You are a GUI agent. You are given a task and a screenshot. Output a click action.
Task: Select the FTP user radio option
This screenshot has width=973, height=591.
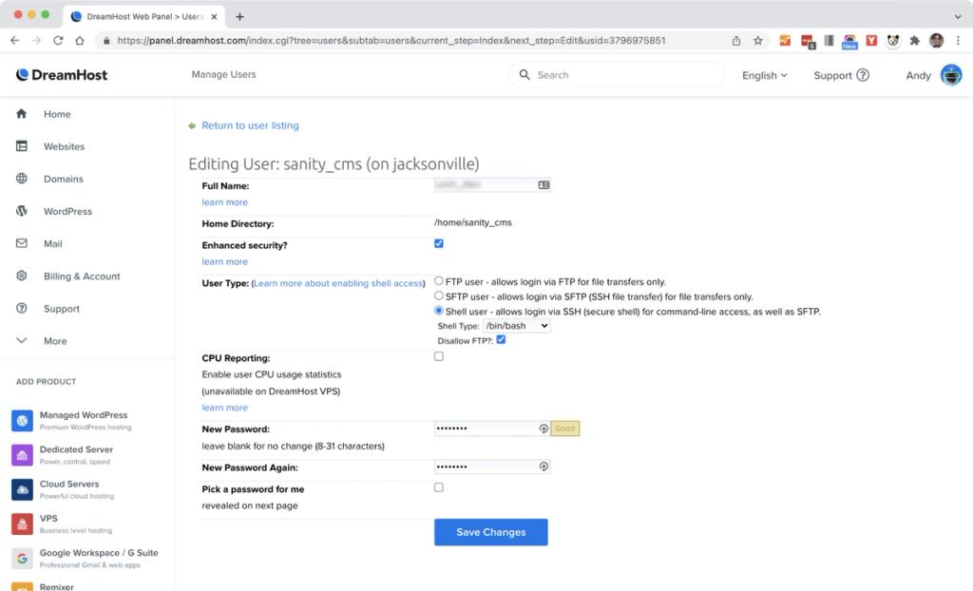coord(439,280)
